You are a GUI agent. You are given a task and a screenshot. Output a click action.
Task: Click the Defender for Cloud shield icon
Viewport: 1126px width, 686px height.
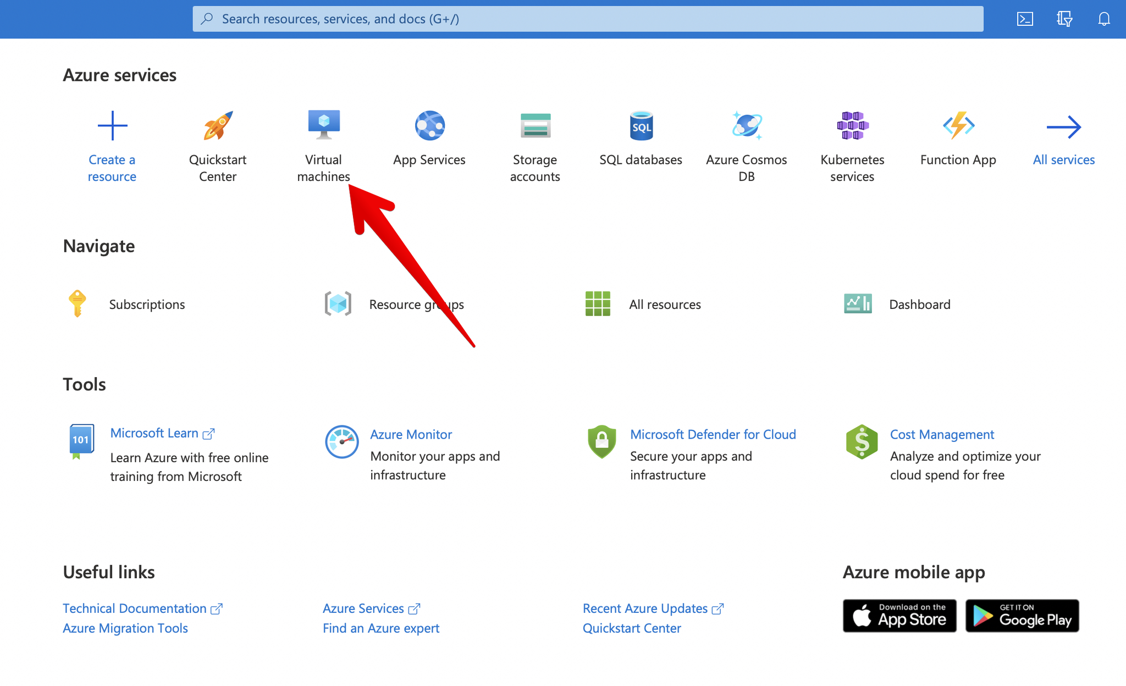601,441
